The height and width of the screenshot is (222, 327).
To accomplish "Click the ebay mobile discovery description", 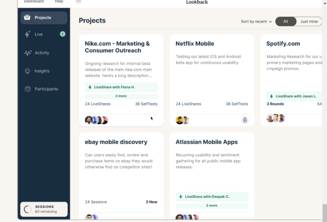I will [x=119, y=161].
